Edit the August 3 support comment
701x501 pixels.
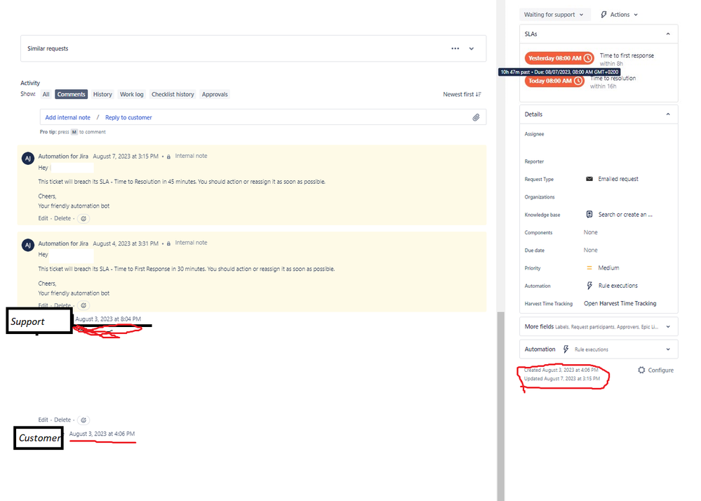tap(43, 420)
